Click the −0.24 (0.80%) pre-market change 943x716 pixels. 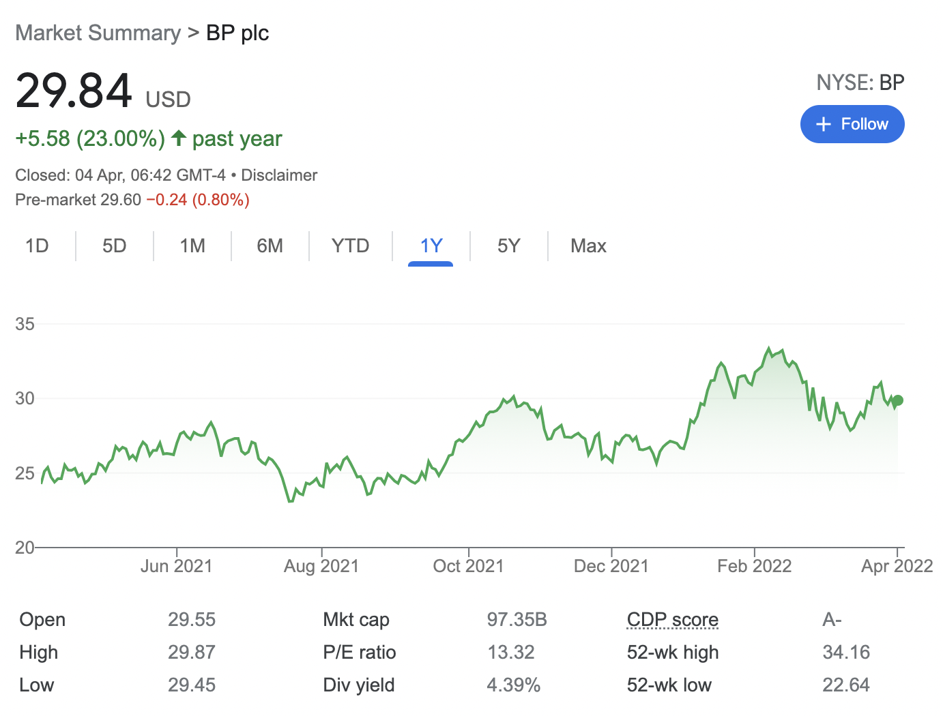coord(198,200)
